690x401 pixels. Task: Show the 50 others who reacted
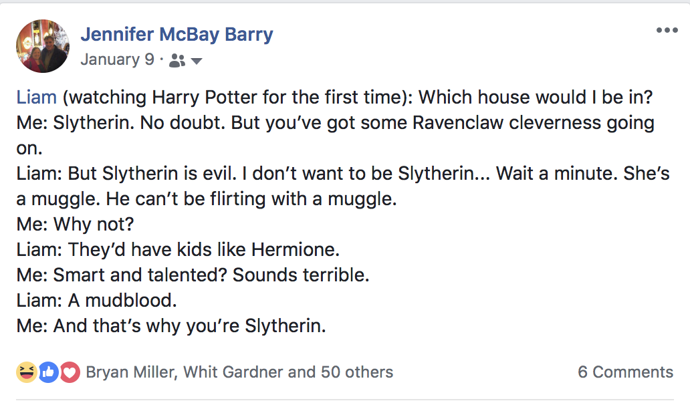[357, 372]
